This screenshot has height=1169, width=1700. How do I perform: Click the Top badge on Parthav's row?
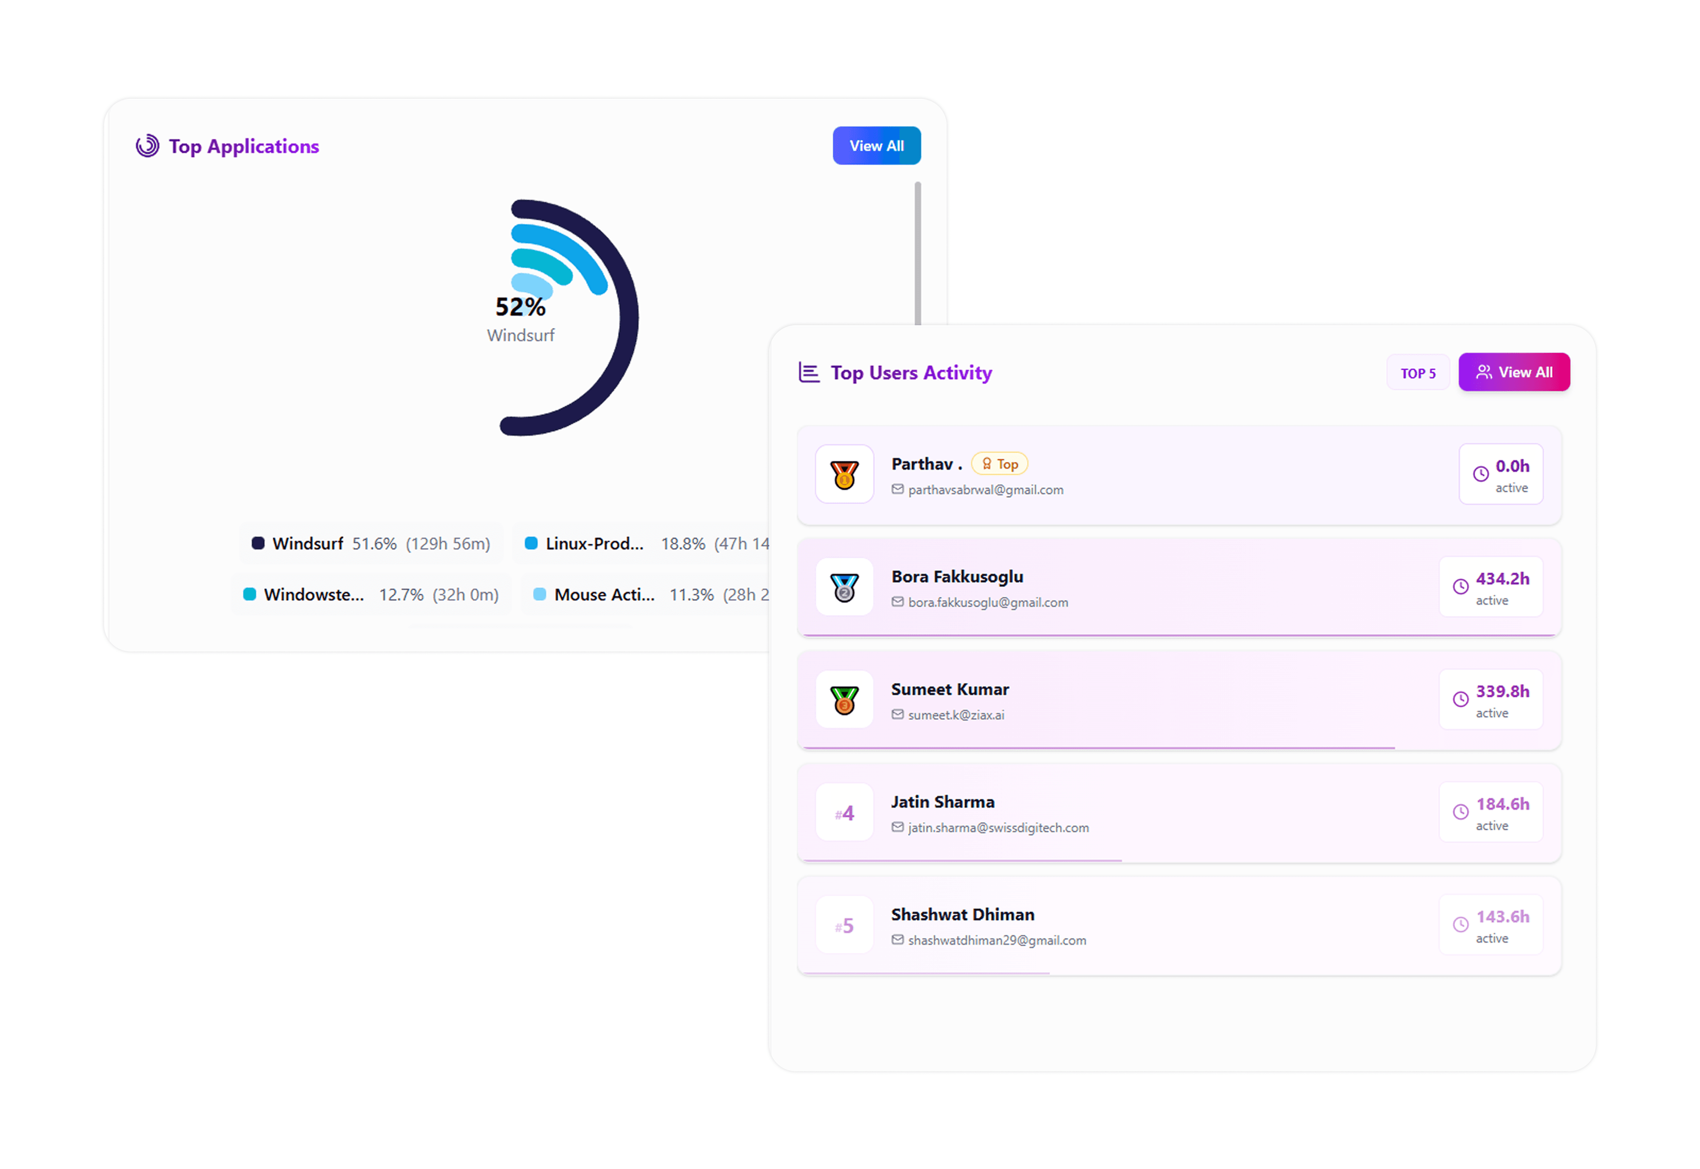(999, 463)
